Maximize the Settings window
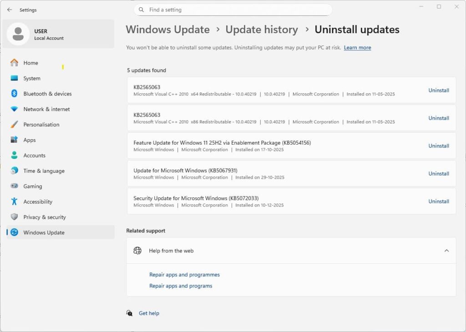Screen dimensions: 466x332 [x=439, y=6]
